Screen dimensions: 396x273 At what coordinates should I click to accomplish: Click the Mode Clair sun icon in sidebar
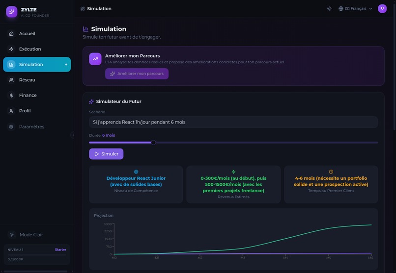click(x=12, y=235)
